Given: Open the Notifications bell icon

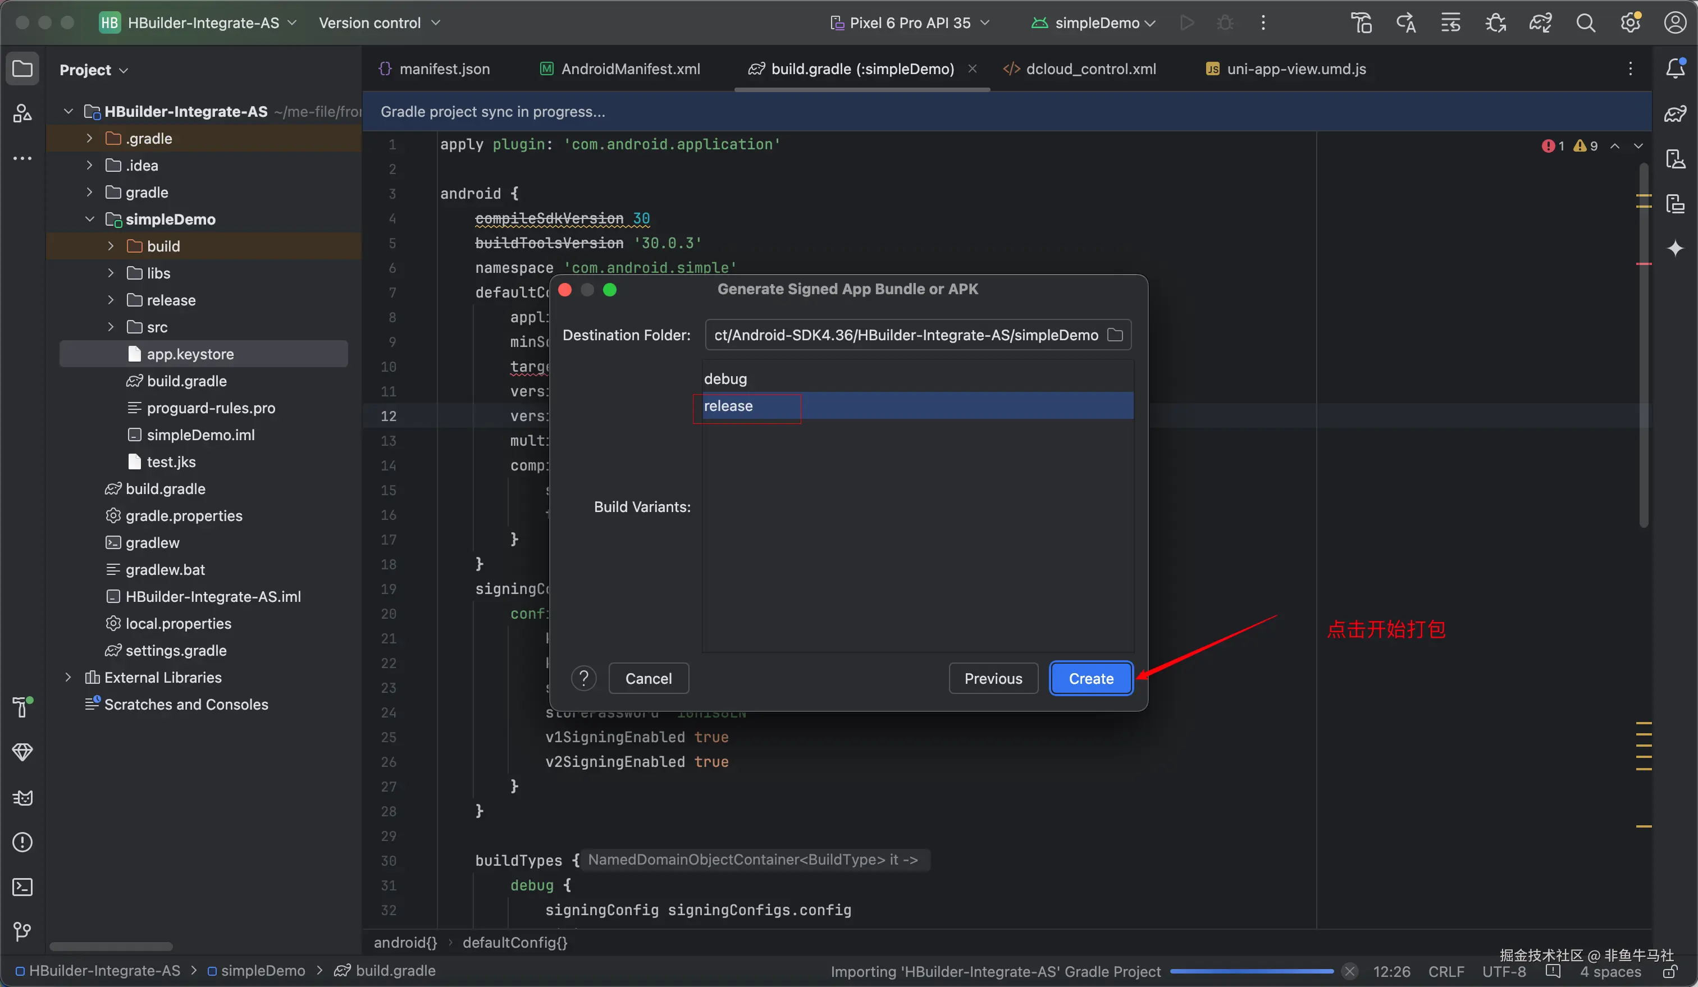Looking at the screenshot, I should tap(1675, 68).
